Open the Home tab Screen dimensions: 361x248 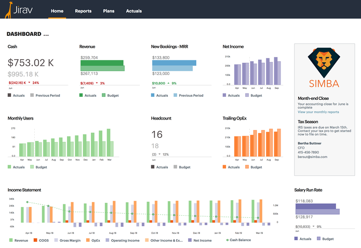57,11
